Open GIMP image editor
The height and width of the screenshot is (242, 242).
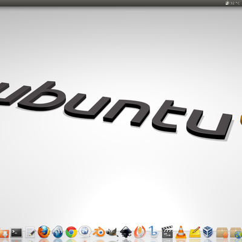click(112, 232)
